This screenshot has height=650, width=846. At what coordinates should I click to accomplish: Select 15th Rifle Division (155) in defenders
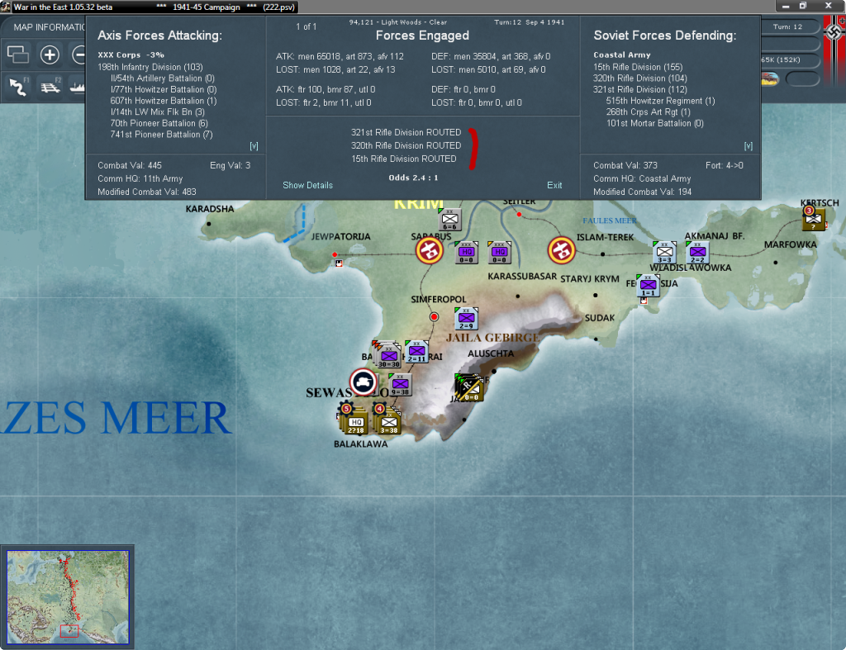[638, 67]
